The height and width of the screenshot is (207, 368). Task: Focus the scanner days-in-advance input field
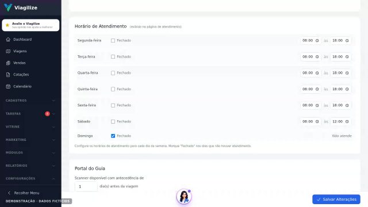point(86,186)
